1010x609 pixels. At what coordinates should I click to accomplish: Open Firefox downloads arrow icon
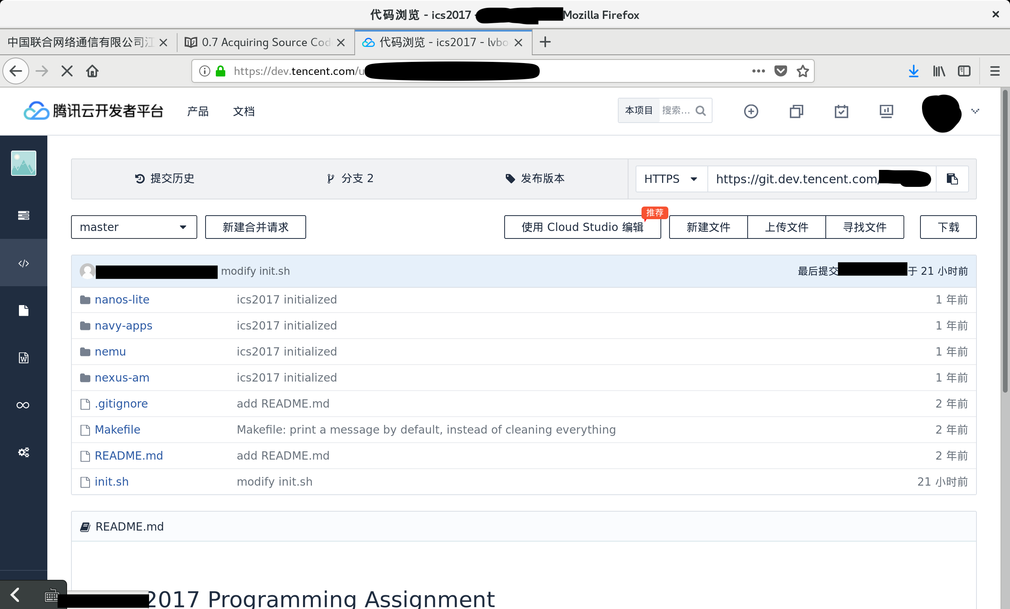913,71
